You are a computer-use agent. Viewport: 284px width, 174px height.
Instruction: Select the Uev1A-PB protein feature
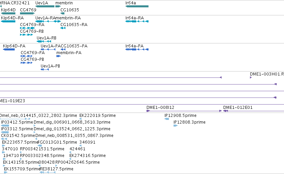click(x=45, y=69)
